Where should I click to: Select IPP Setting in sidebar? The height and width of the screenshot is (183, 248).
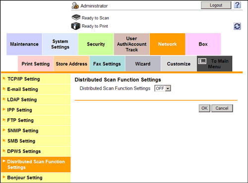pos(36,110)
